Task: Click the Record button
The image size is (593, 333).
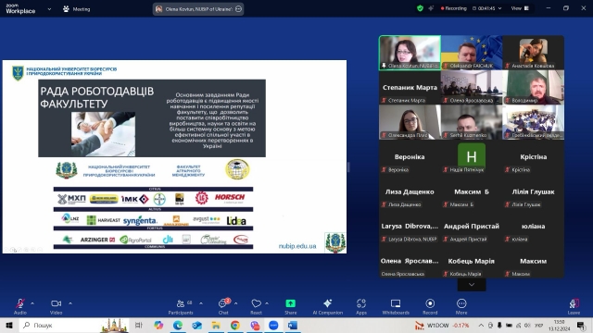Action: coord(430,306)
